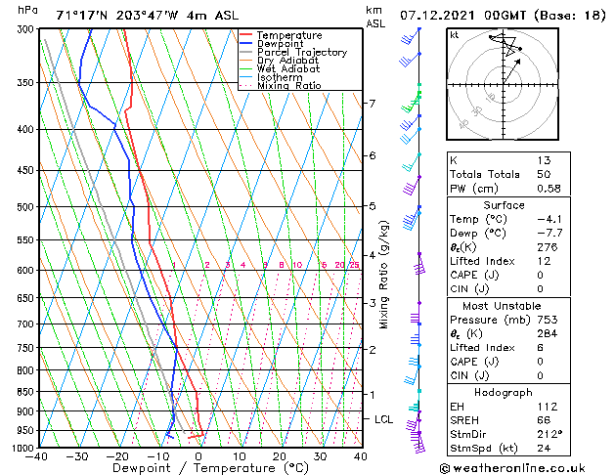Click the 30 temperature axis label
The image size is (615, 475).
[320, 456]
